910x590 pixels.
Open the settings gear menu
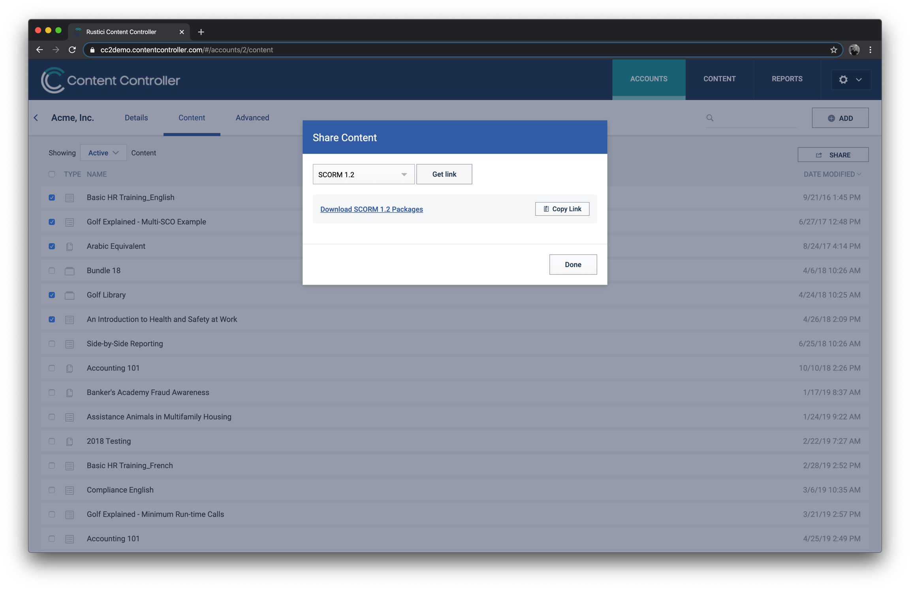851,79
